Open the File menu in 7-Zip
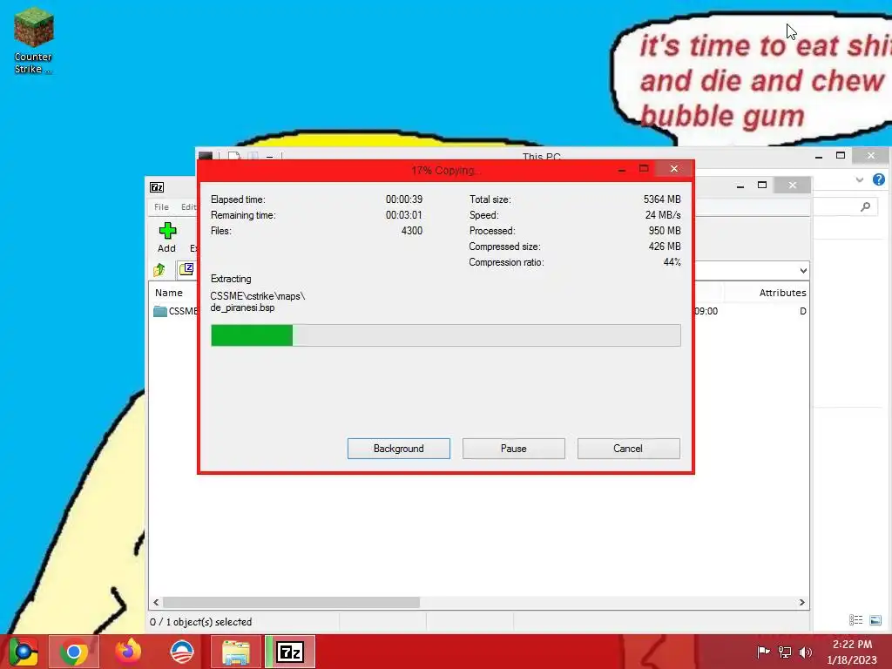The image size is (892, 669). pyautogui.click(x=161, y=207)
